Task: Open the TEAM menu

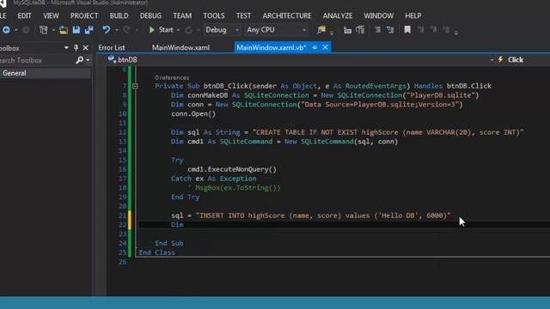Action: [x=182, y=15]
